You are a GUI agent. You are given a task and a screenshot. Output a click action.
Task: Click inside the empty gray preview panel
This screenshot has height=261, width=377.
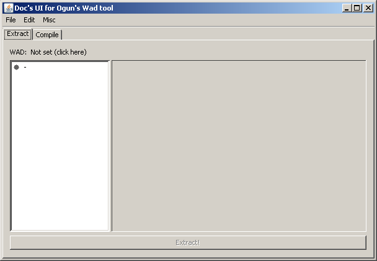(239, 146)
